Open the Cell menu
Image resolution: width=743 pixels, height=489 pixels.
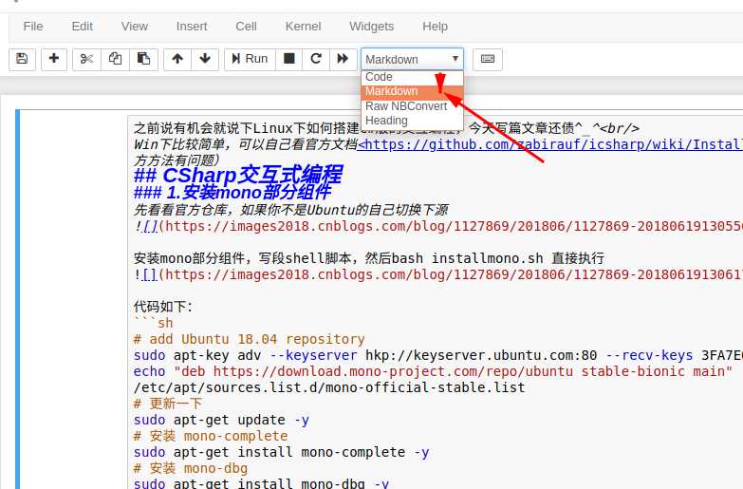click(x=246, y=27)
